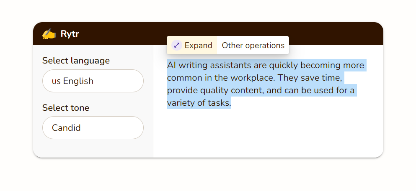Open the language dropdown showing English
This screenshot has height=191, width=416.
pos(93,81)
